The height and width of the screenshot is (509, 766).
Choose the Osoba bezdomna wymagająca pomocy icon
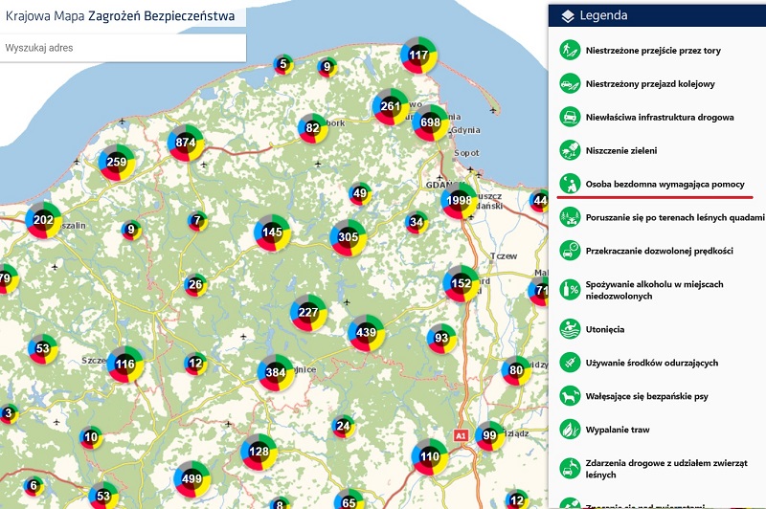(570, 184)
